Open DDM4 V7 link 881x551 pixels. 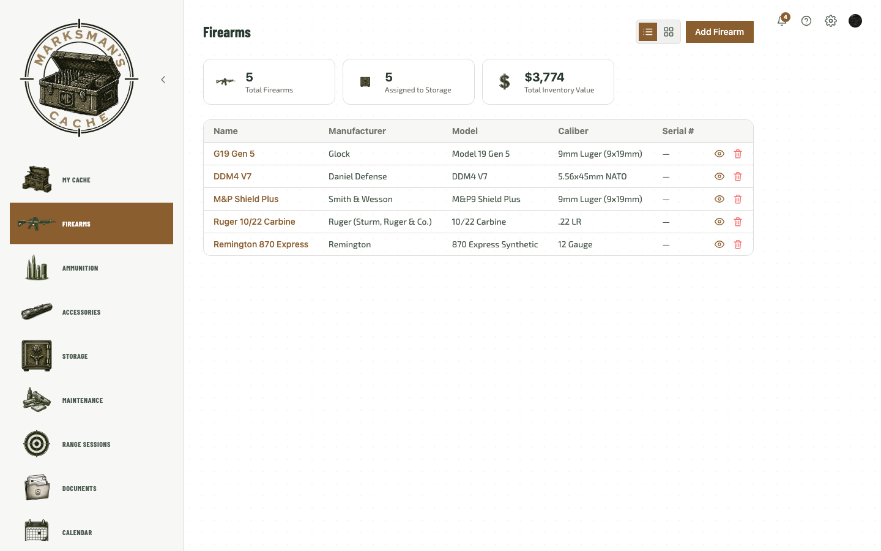(232, 176)
